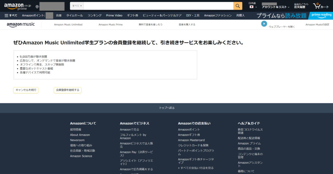The width and height of the screenshot is (333, 174).
Task: Open すべての支払い方法を見る footer link
Action: pos(196,168)
